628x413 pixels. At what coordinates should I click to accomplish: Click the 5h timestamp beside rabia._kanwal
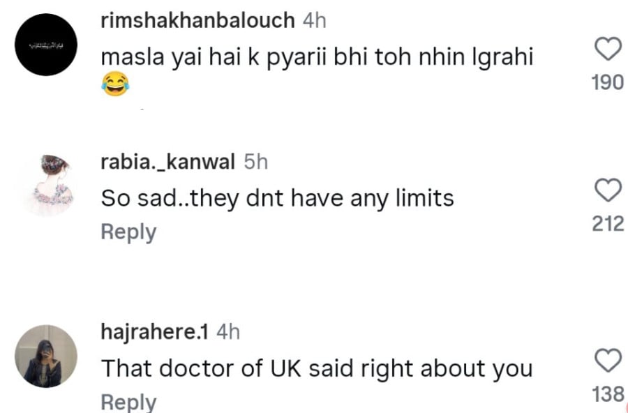click(x=255, y=162)
